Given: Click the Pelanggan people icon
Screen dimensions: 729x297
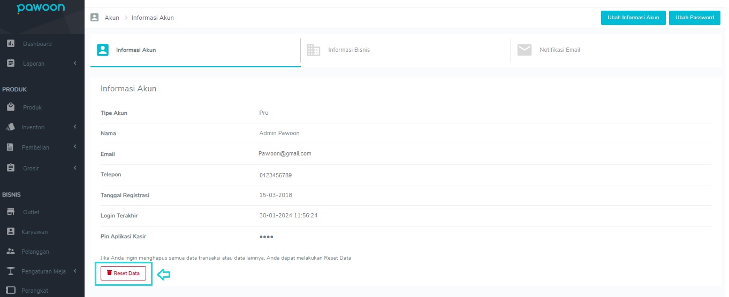Looking at the screenshot, I should [x=11, y=251].
